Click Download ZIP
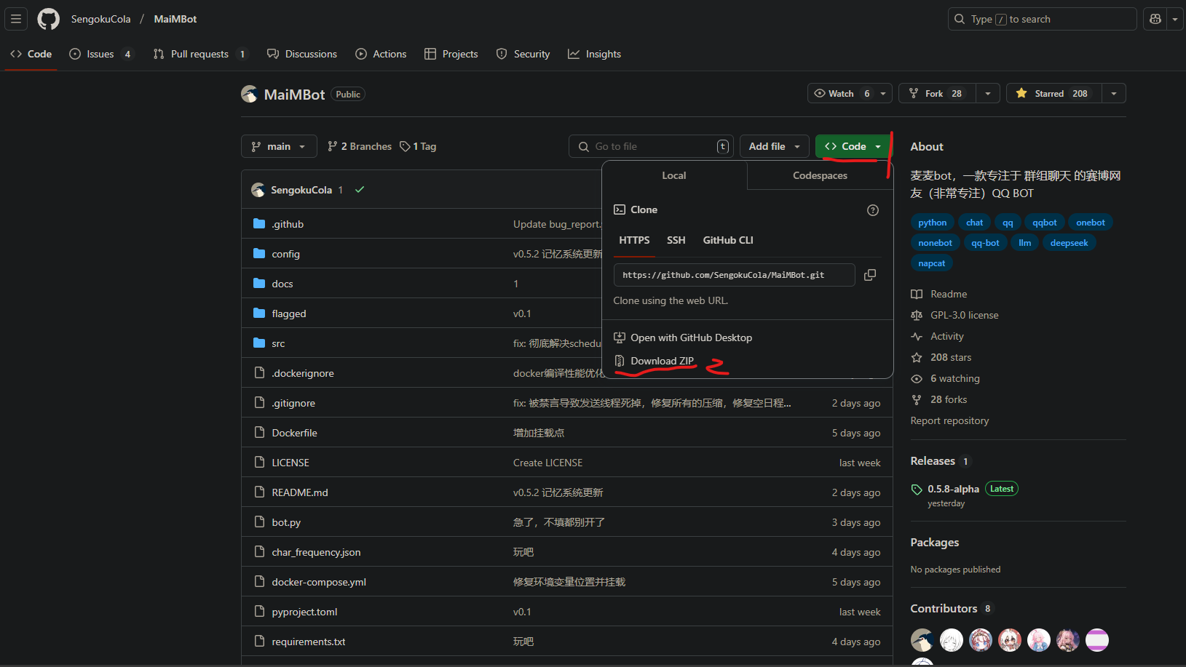Image resolution: width=1186 pixels, height=667 pixels. (662, 361)
